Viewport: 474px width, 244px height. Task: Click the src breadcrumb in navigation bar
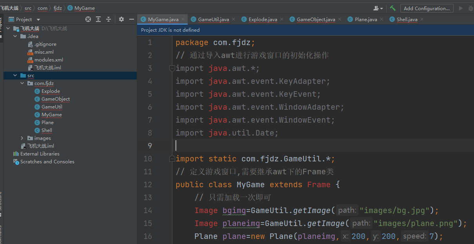tap(28, 8)
